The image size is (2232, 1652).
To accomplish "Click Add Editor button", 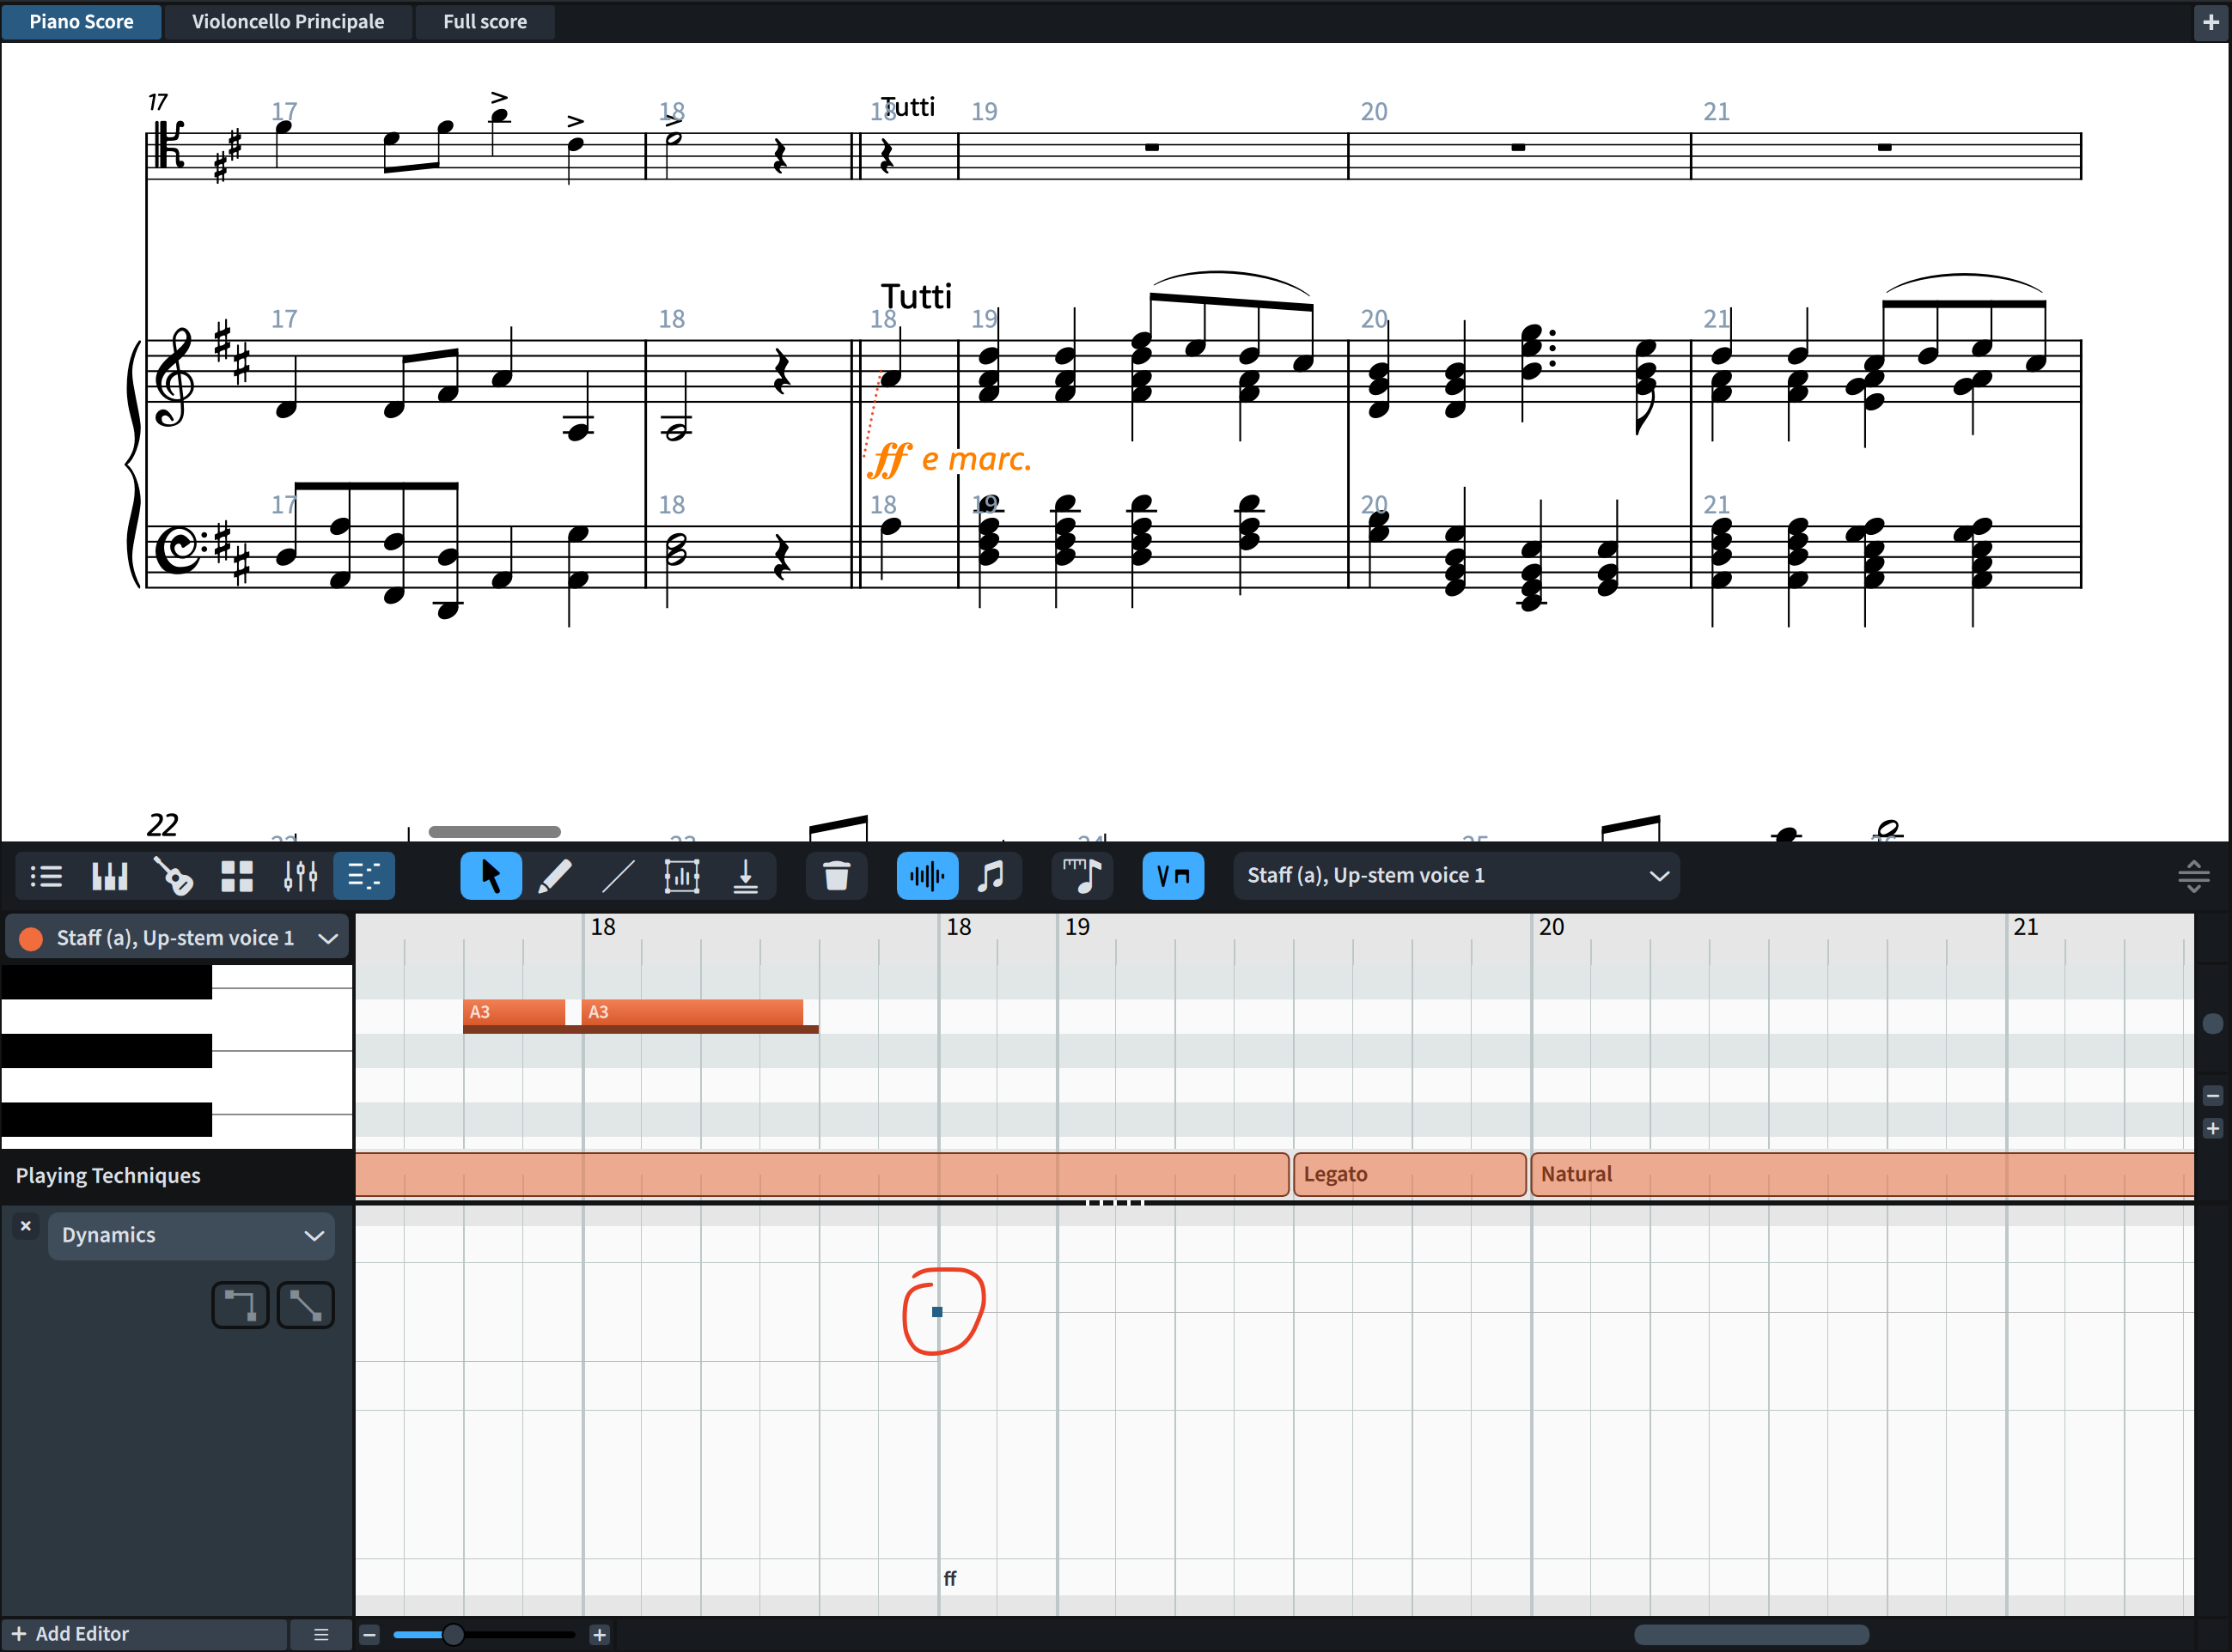I will coord(72,1634).
